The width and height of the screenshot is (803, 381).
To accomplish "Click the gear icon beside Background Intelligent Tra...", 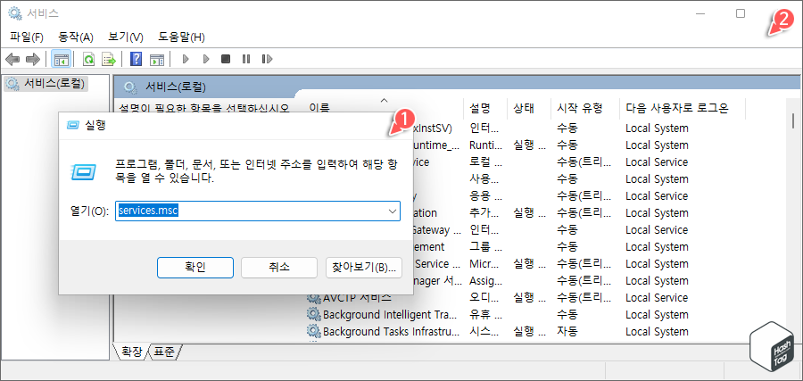I will click(x=313, y=314).
